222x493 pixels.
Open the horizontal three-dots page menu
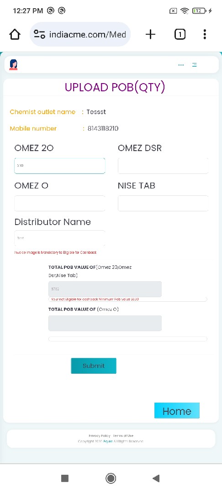point(181,65)
